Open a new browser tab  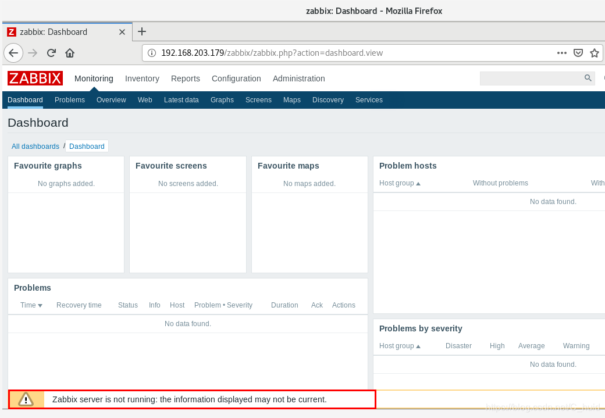coord(142,31)
